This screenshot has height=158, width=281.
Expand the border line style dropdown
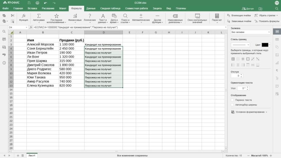point(240,45)
